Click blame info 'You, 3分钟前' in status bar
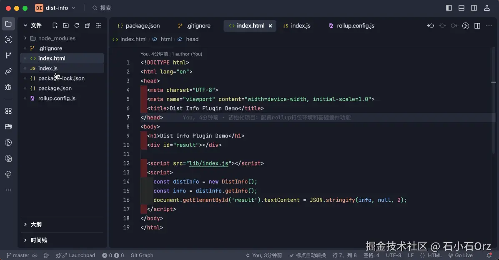Image resolution: width=499 pixels, height=260 pixels. tap(264, 255)
